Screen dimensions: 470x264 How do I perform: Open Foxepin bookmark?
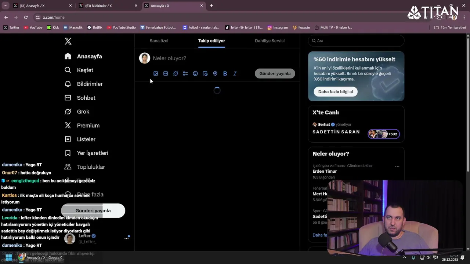(301, 27)
